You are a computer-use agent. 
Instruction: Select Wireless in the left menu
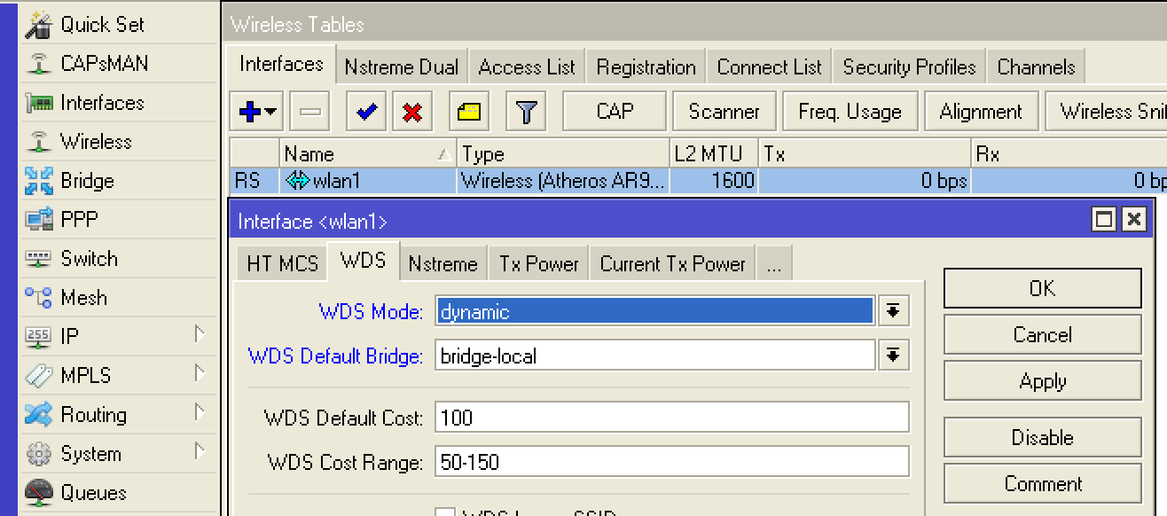click(x=118, y=142)
